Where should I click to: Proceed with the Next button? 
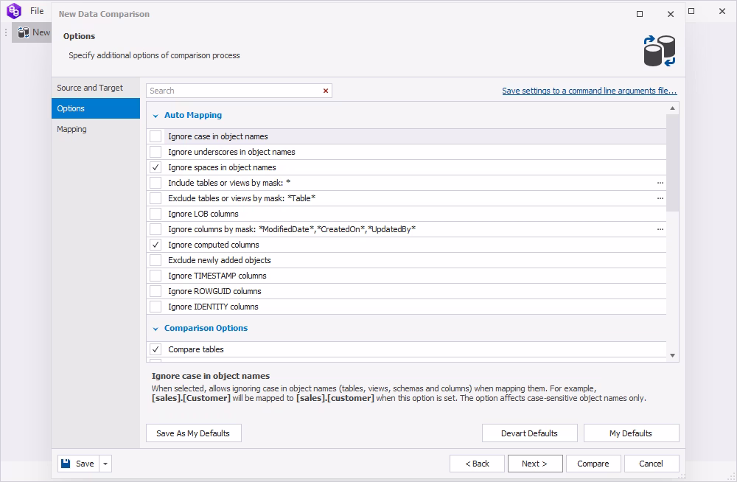(535, 464)
